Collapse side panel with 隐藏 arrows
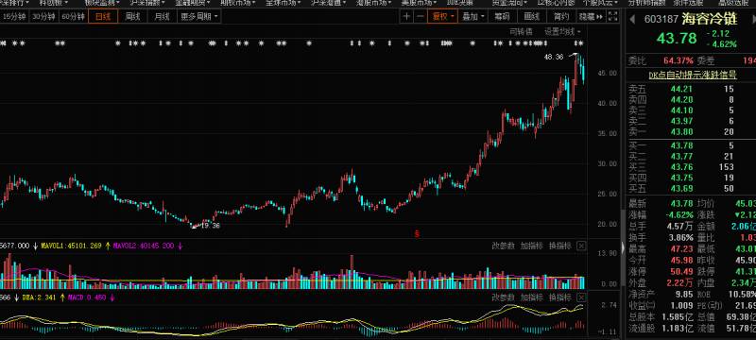This screenshot has height=340, width=756. pyautogui.click(x=592, y=17)
